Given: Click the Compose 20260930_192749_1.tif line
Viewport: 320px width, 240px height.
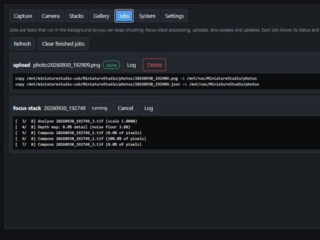Looking at the screenshot, I should pos(78,133).
